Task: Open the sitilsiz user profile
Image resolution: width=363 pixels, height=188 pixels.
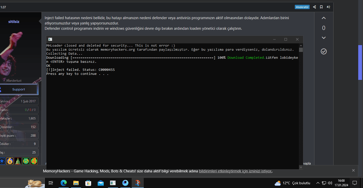Action: [x=14, y=22]
